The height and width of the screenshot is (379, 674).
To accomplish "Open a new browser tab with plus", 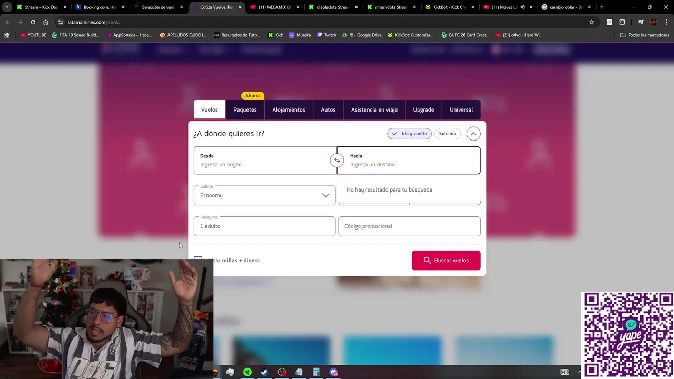I will click(x=602, y=7).
